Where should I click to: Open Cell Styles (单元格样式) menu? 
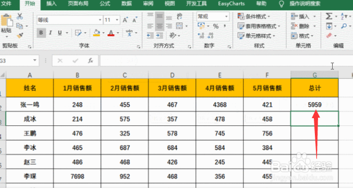[256, 36]
